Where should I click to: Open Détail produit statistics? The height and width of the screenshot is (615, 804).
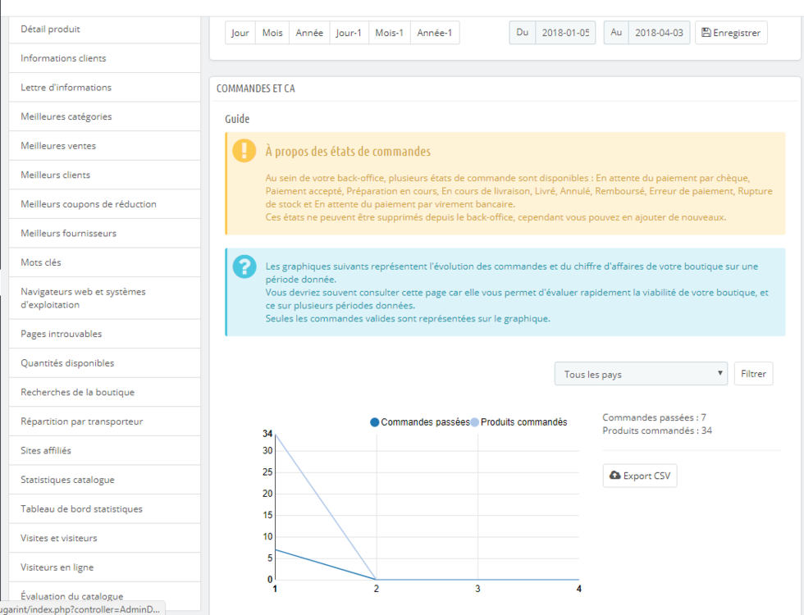coord(105,30)
